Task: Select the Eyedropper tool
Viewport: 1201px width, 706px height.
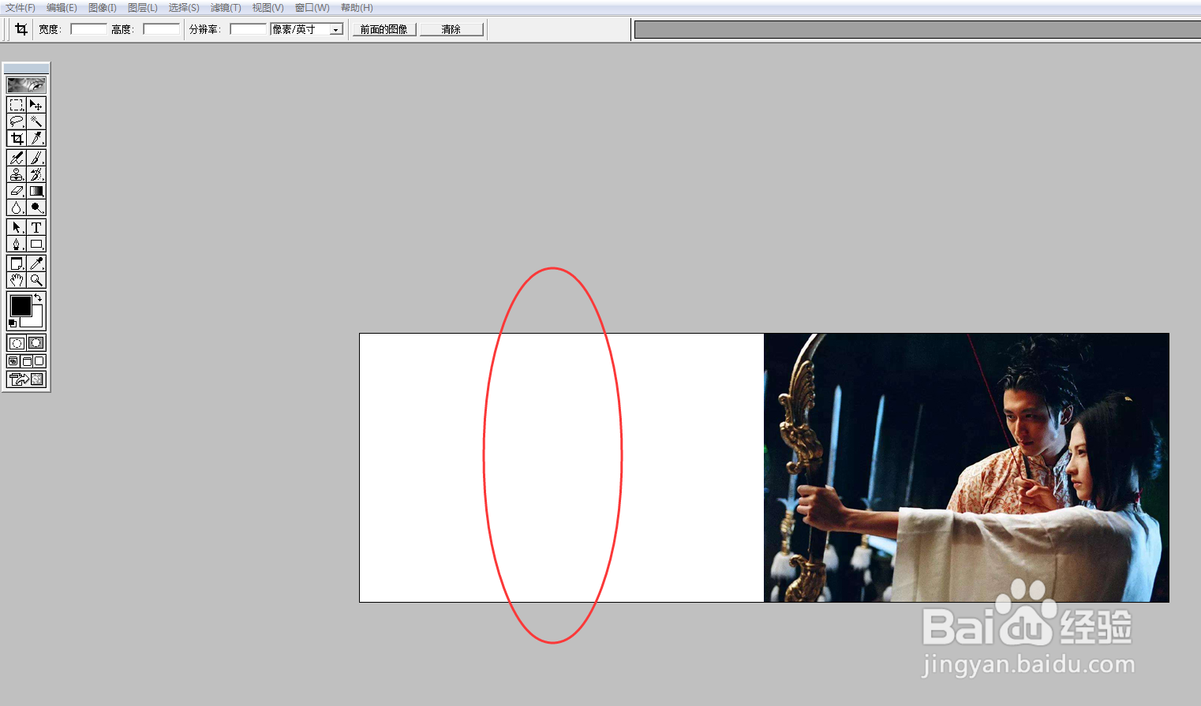Action: pos(36,263)
